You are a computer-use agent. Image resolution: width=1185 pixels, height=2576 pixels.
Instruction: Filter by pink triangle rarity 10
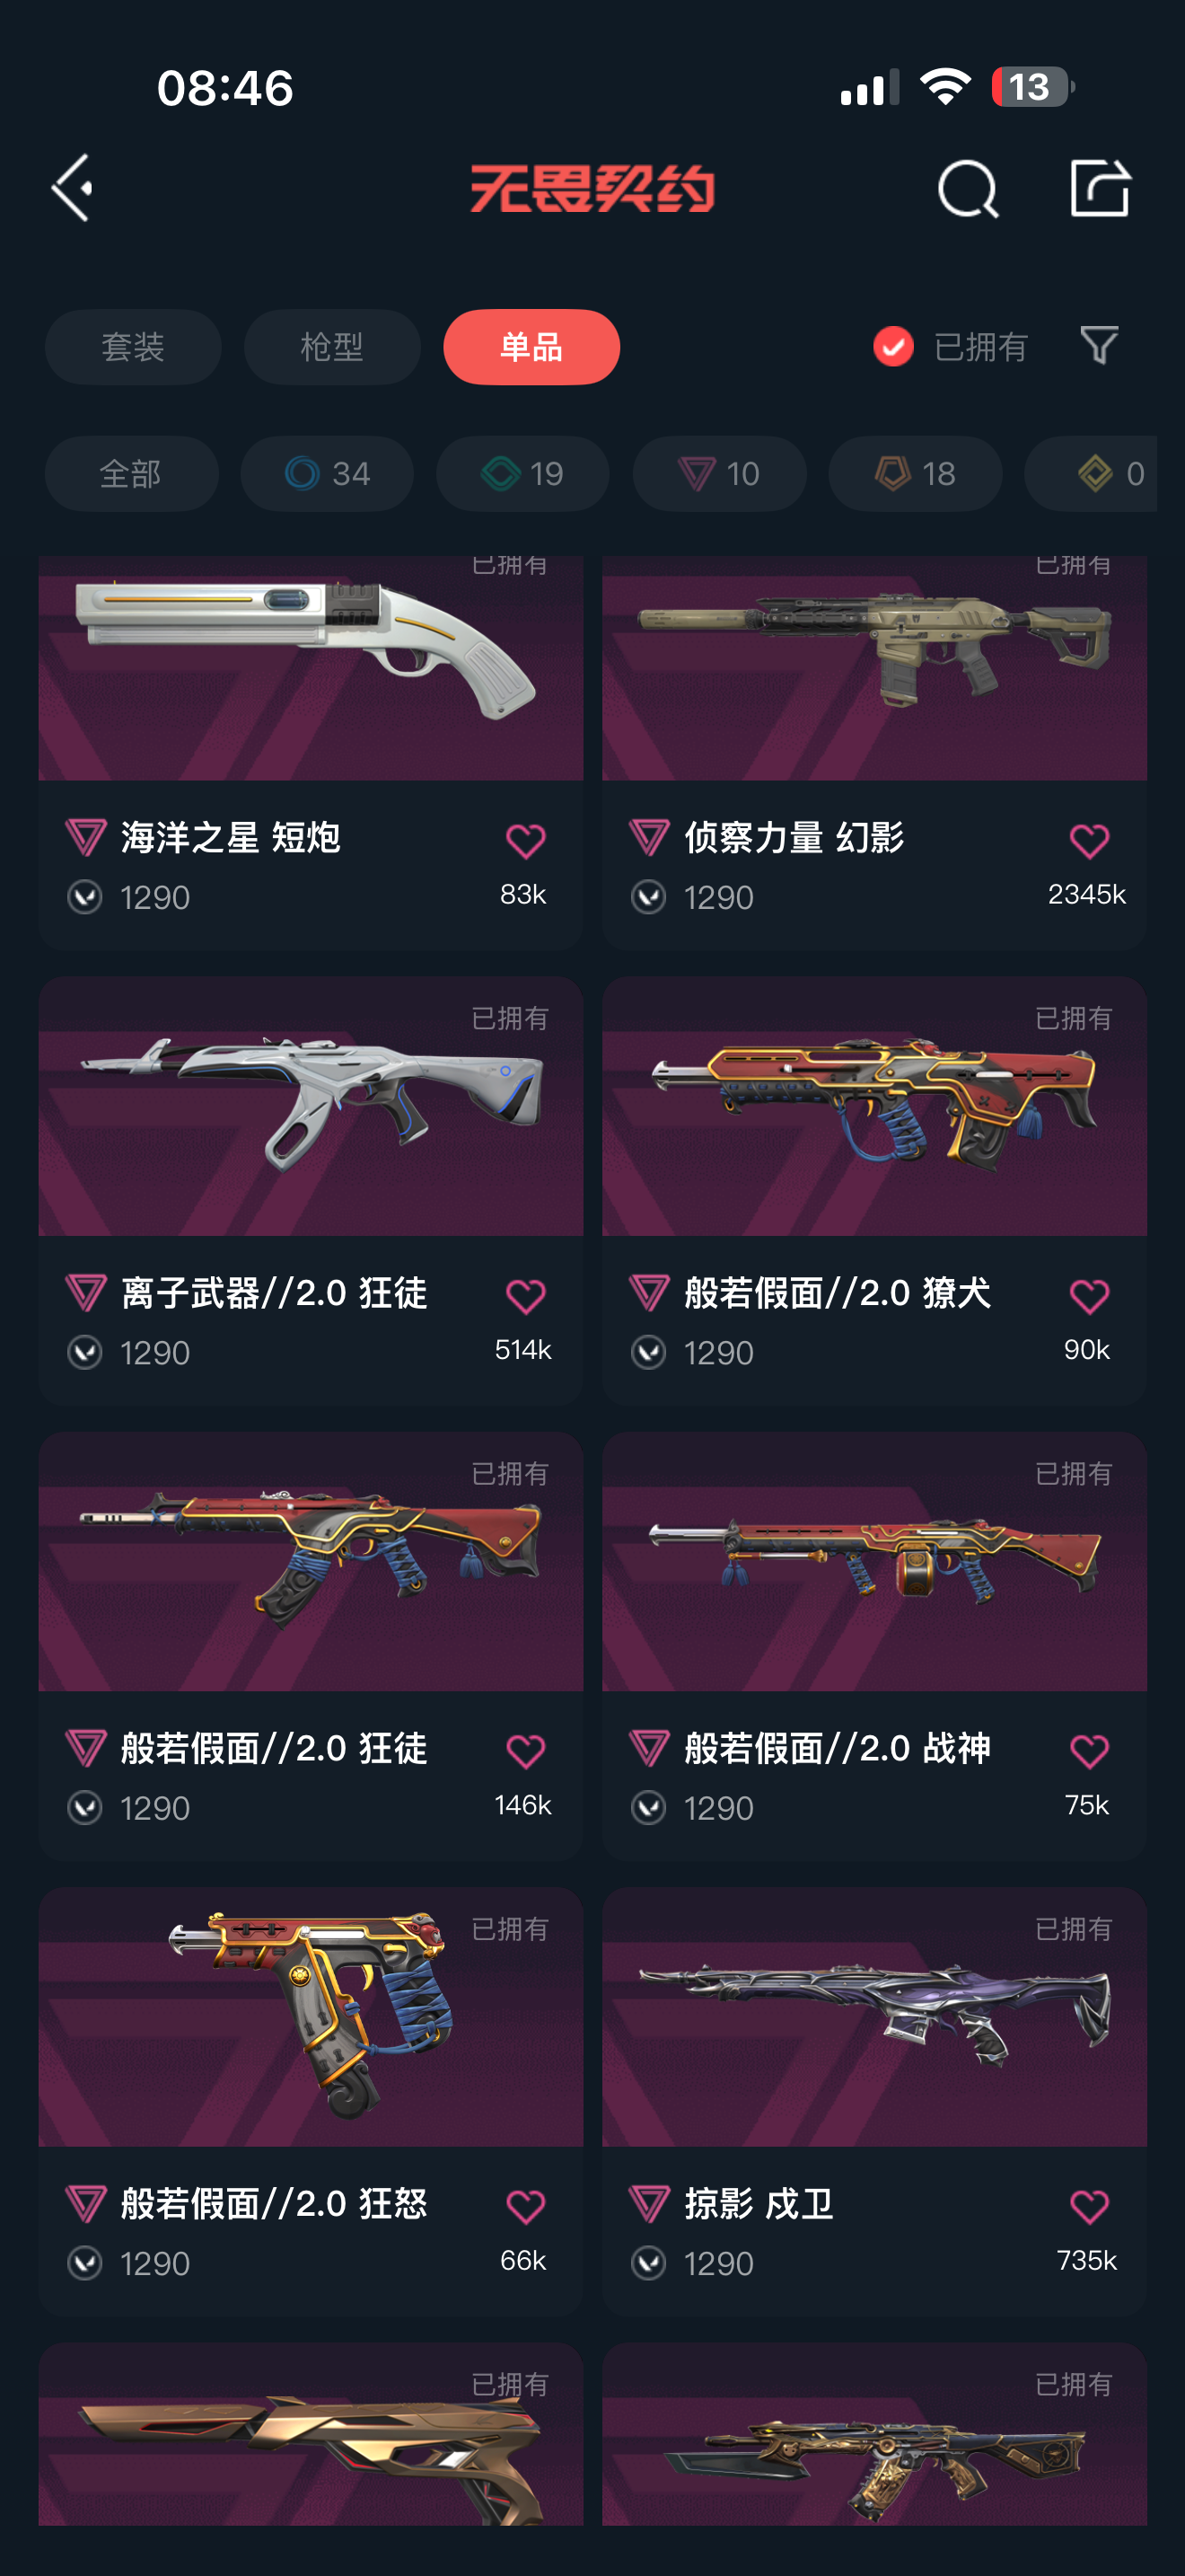pyautogui.click(x=719, y=473)
